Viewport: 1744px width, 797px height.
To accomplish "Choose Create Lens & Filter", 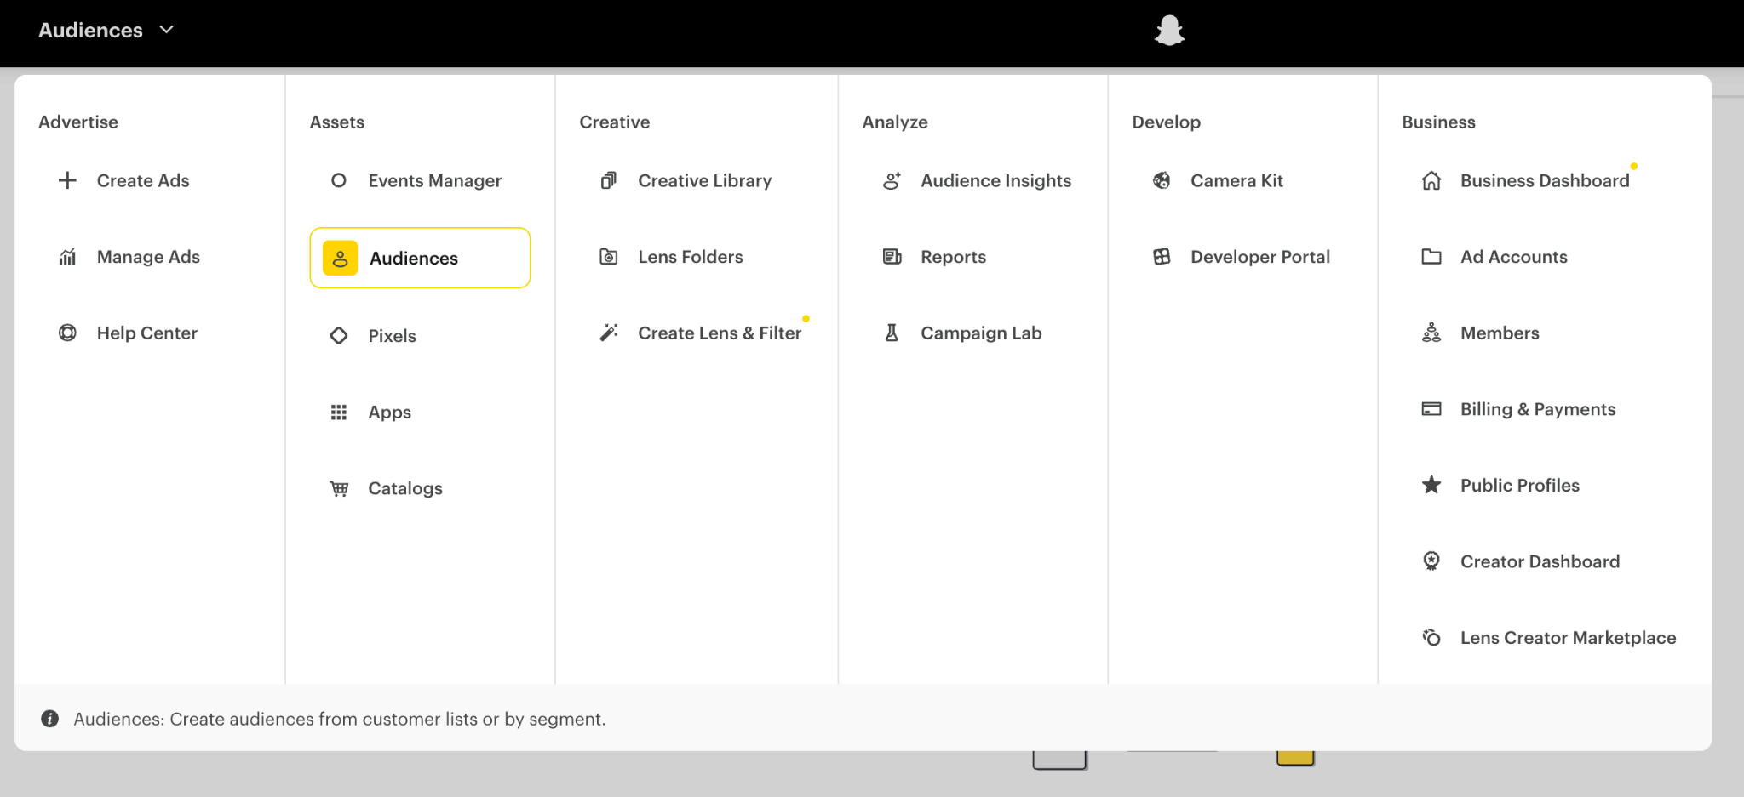I will [x=720, y=333].
